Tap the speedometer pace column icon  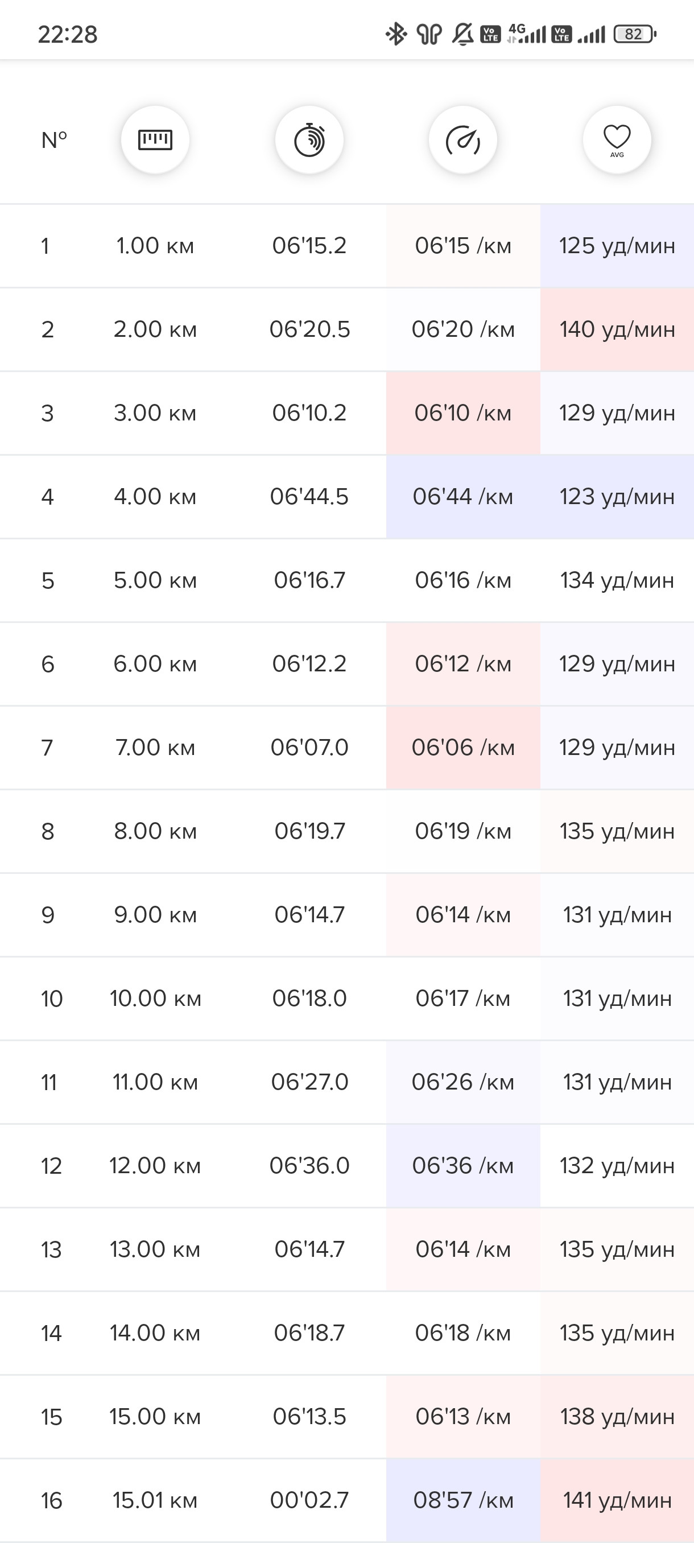pyautogui.click(x=463, y=140)
